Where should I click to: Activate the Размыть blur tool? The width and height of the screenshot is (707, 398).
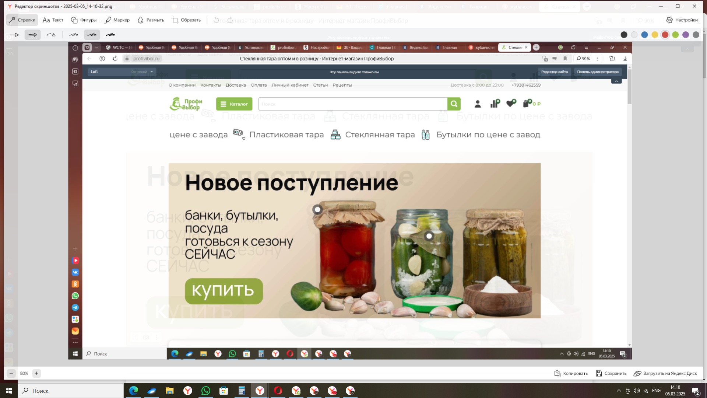point(151,20)
